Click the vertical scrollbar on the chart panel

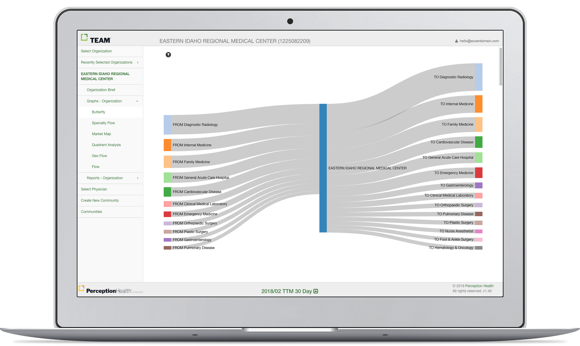(x=501, y=67)
